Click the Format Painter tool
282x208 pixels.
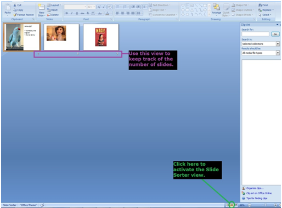click(x=24, y=15)
